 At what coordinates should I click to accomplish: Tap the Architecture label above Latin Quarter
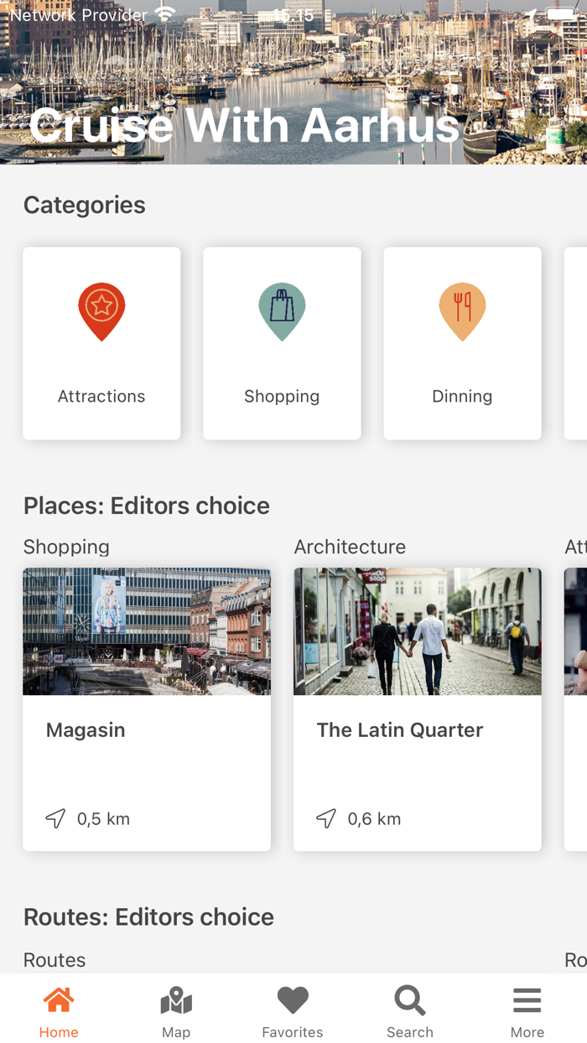(350, 547)
